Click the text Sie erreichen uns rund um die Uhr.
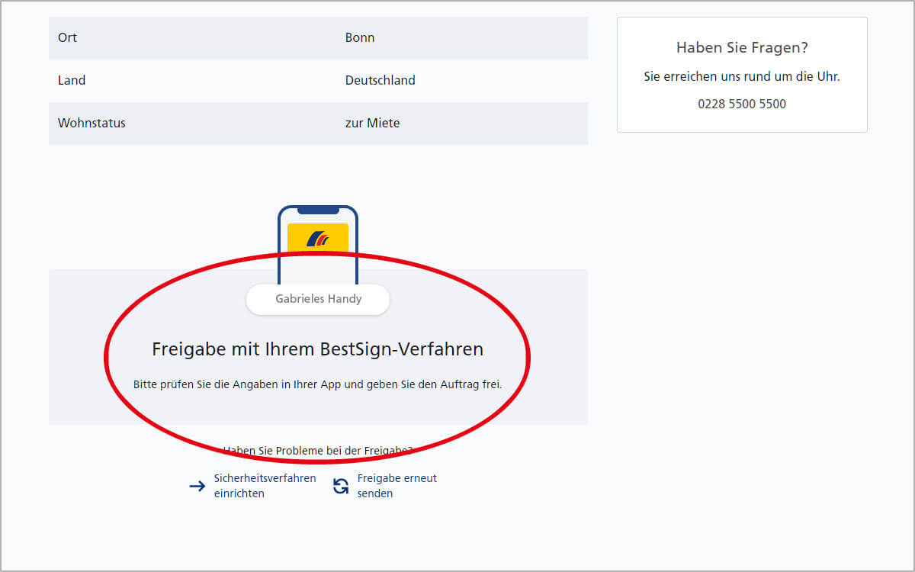 (742, 76)
